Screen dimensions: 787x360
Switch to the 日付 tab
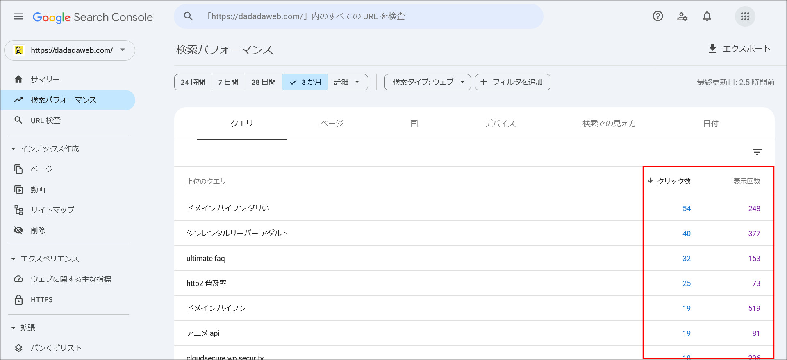point(711,124)
